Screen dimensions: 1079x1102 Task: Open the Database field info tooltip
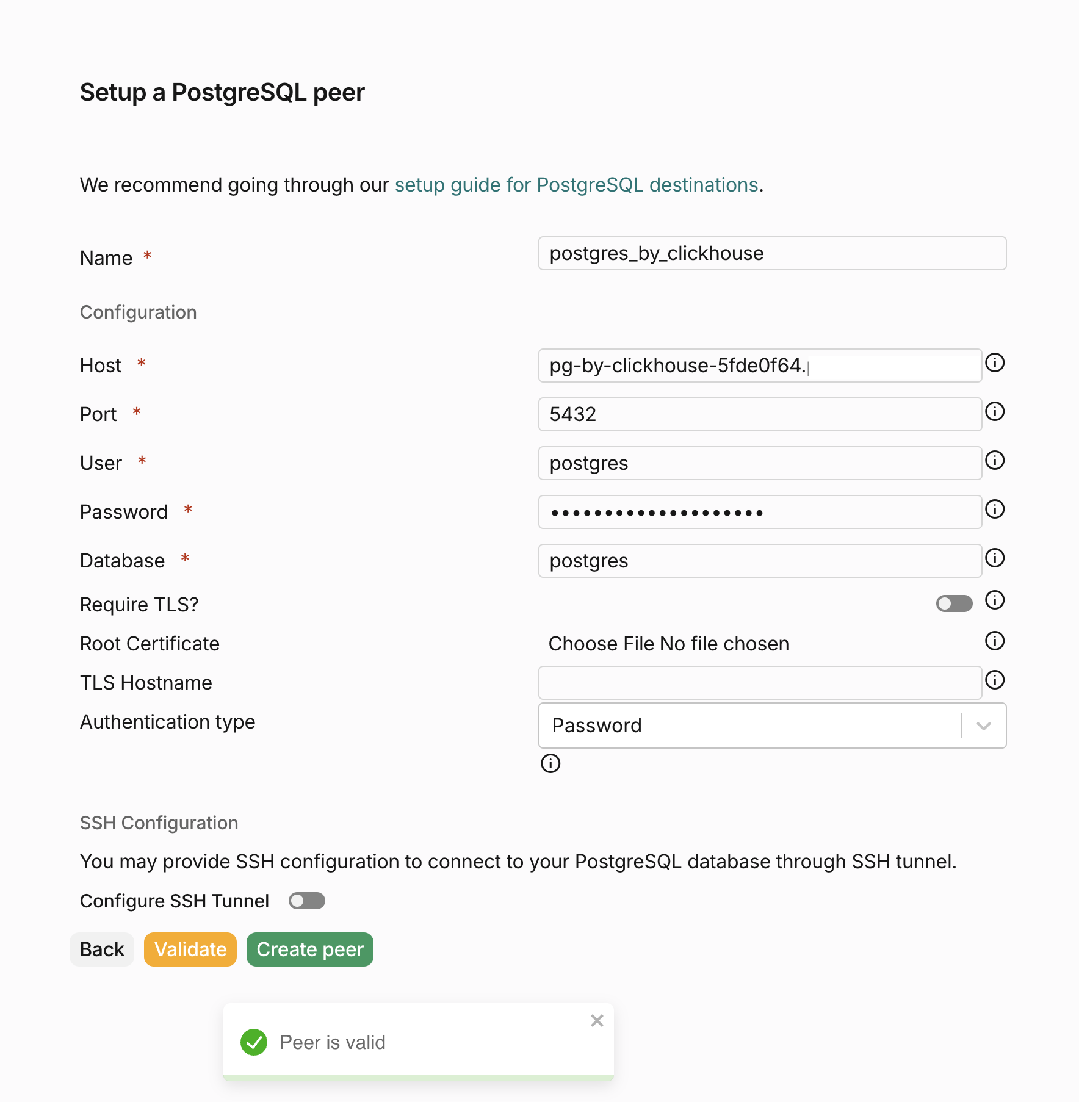pyautogui.click(x=994, y=558)
